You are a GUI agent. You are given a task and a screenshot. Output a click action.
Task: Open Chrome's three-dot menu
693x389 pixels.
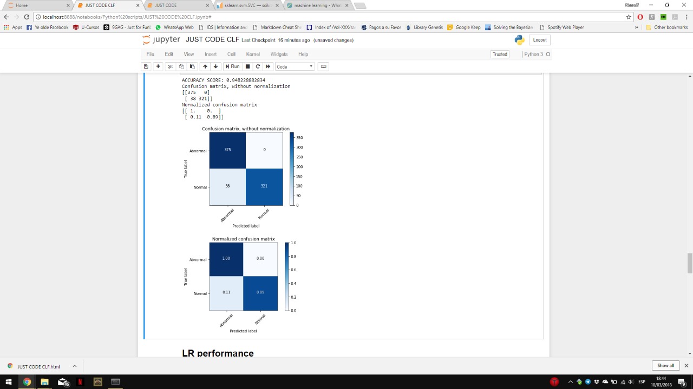(x=686, y=17)
